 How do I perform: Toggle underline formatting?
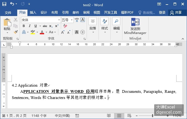pos(36,26)
